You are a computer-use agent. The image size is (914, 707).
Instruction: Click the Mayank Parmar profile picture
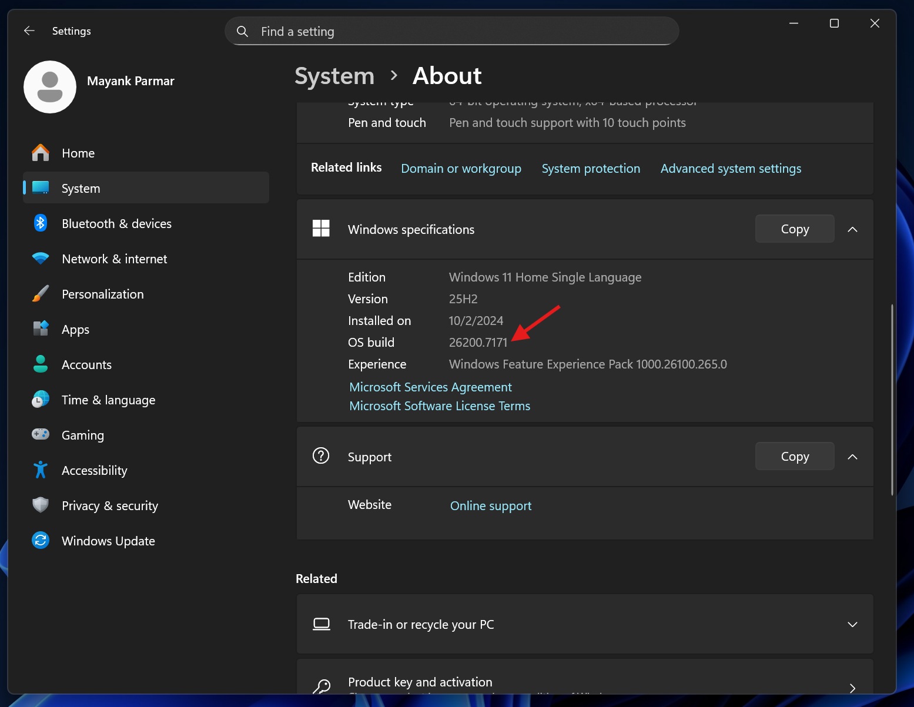[50, 87]
